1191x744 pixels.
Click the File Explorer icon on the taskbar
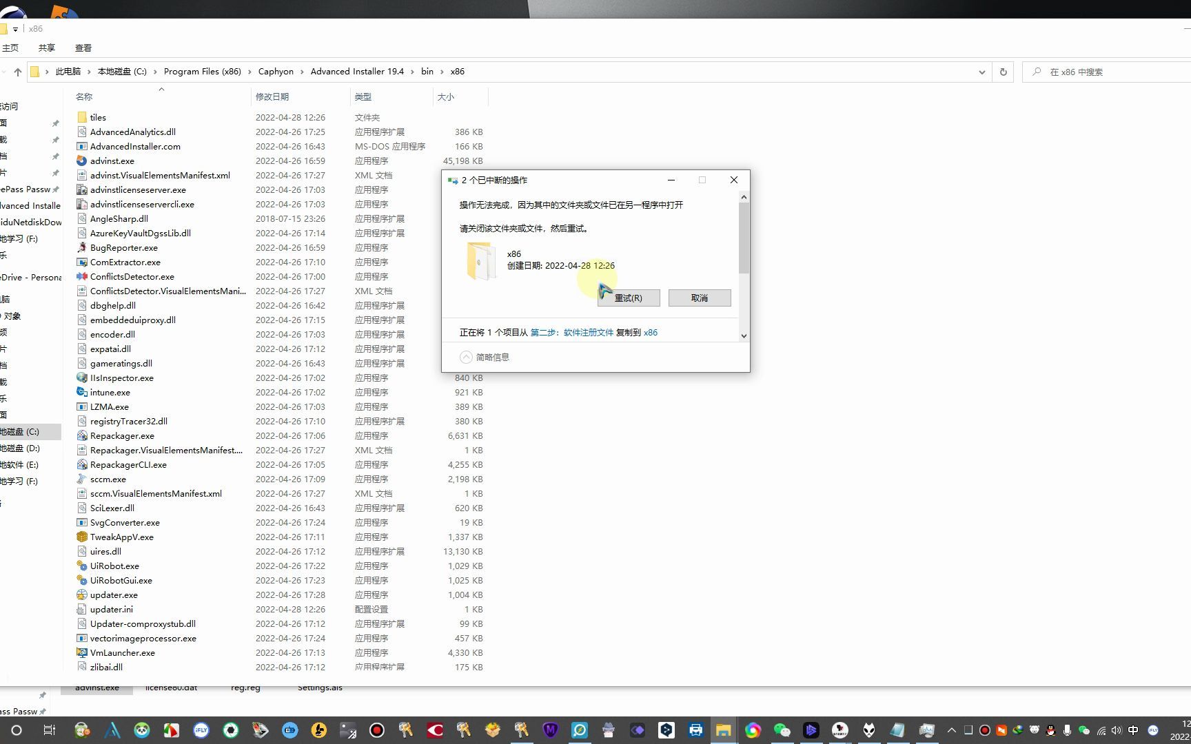tap(723, 730)
